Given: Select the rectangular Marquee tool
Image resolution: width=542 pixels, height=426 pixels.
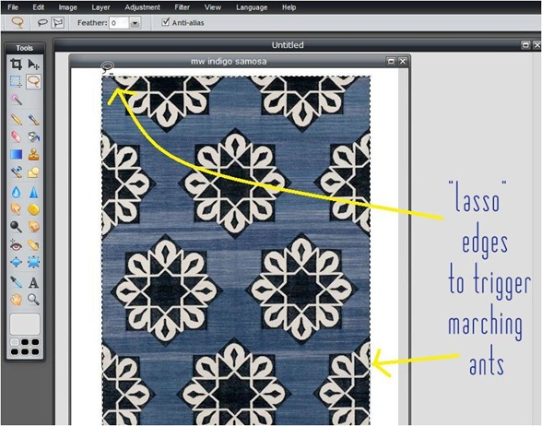Looking at the screenshot, I should point(16,81).
